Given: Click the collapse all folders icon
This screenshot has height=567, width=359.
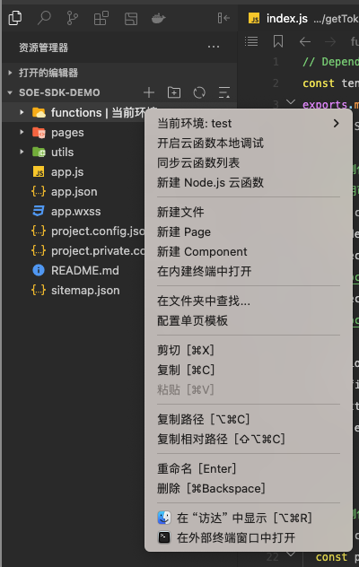Looking at the screenshot, I should click(x=224, y=92).
